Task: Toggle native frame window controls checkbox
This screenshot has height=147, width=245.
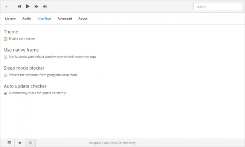Action: pyautogui.click(x=6, y=57)
